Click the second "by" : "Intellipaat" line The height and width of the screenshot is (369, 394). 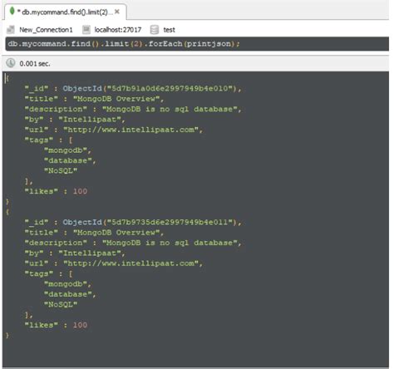click(x=75, y=253)
